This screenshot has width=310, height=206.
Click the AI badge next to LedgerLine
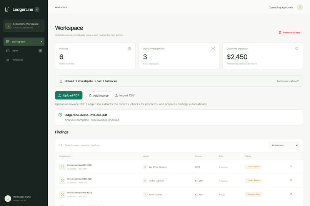(x=37, y=10)
